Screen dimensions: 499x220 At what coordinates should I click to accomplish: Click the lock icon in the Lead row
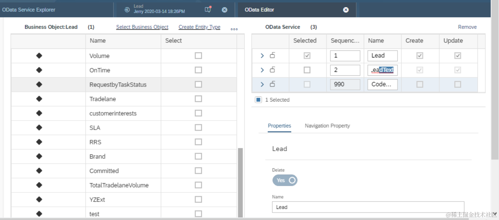coord(273,56)
